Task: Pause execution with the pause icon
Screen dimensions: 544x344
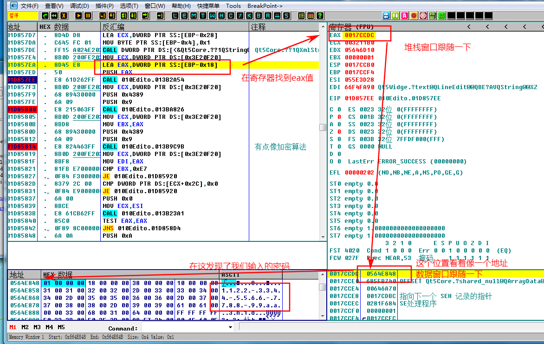Action: coord(88,16)
